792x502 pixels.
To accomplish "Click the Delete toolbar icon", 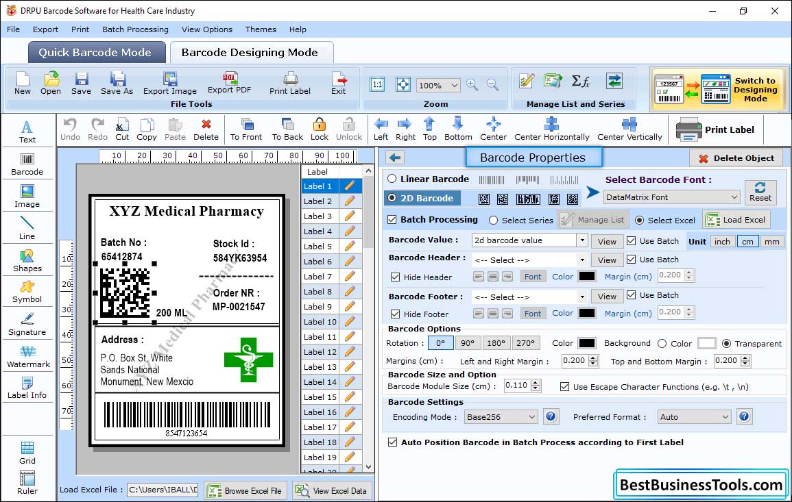I will coord(206,129).
